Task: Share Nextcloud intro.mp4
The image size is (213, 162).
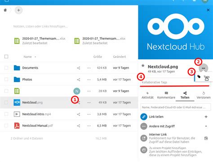Action: tap(79, 114)
